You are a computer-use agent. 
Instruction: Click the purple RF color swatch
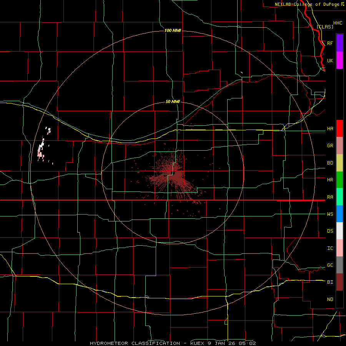click(x=339, y=43)
